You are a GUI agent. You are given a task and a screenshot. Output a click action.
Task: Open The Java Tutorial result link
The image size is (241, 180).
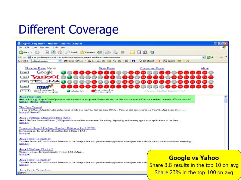click(30, 107)
